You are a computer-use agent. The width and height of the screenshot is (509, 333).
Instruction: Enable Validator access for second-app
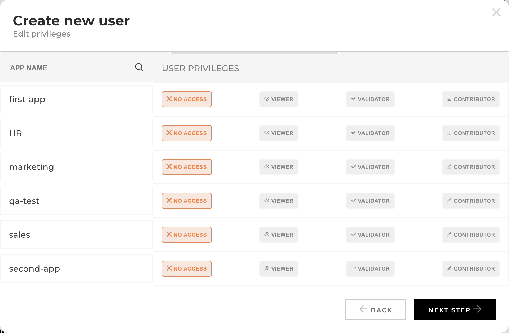click(x=370, y=268)
